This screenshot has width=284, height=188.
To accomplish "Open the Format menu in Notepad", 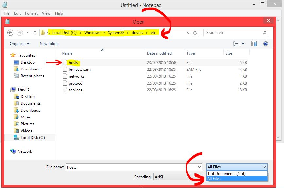I will point(31,13).
